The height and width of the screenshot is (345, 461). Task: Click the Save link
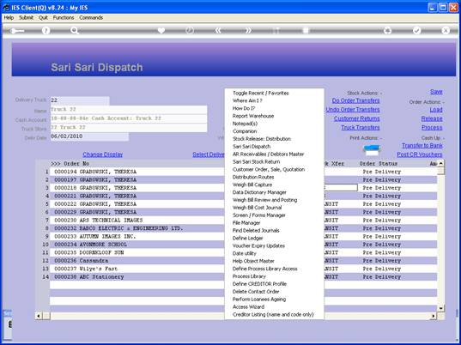point(436,92)
